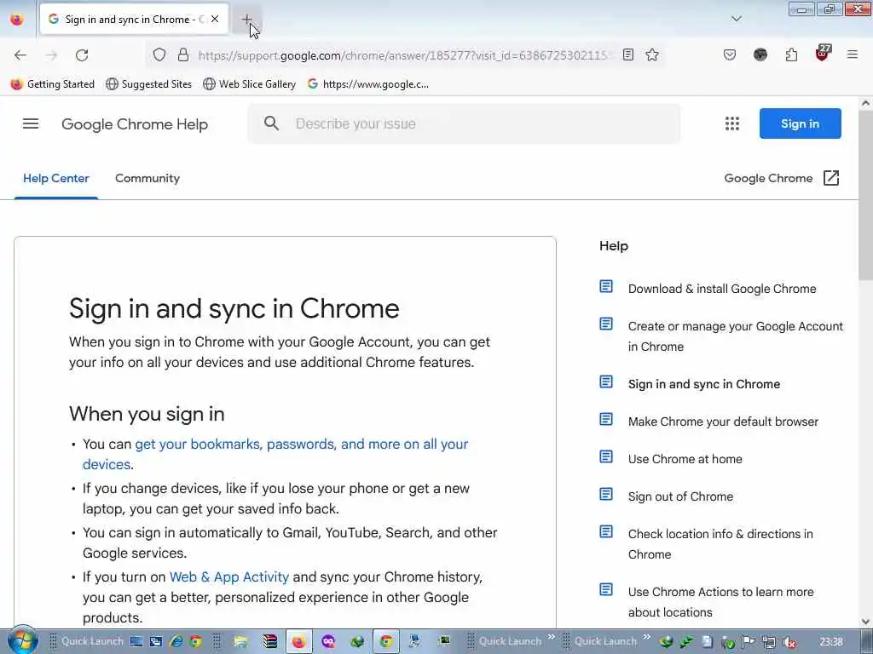873x654 pixels.
Task: Open 'Use Chrome Actions to learn more' article
Action: tap(721, 602)
